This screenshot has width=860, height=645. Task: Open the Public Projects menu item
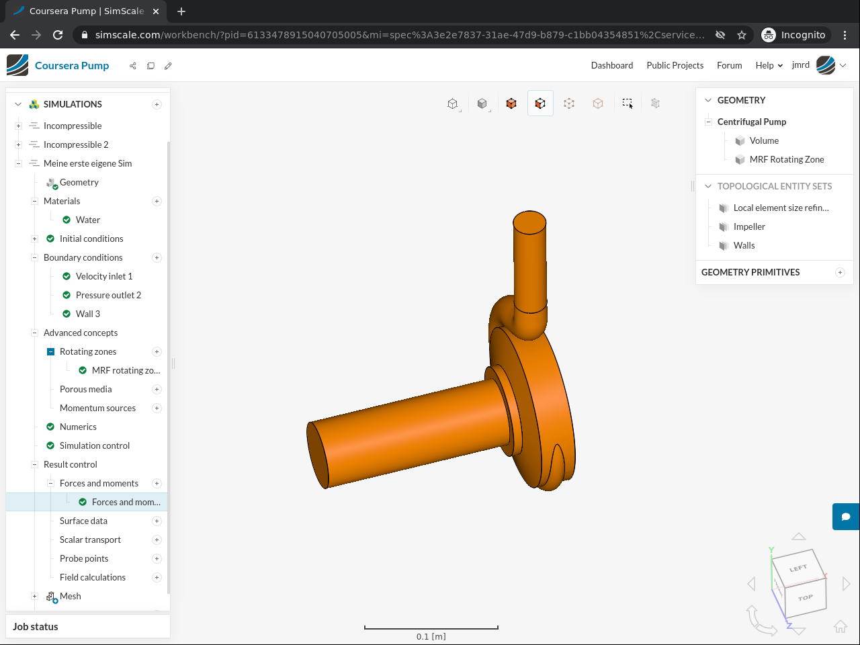tap(675, 65)
